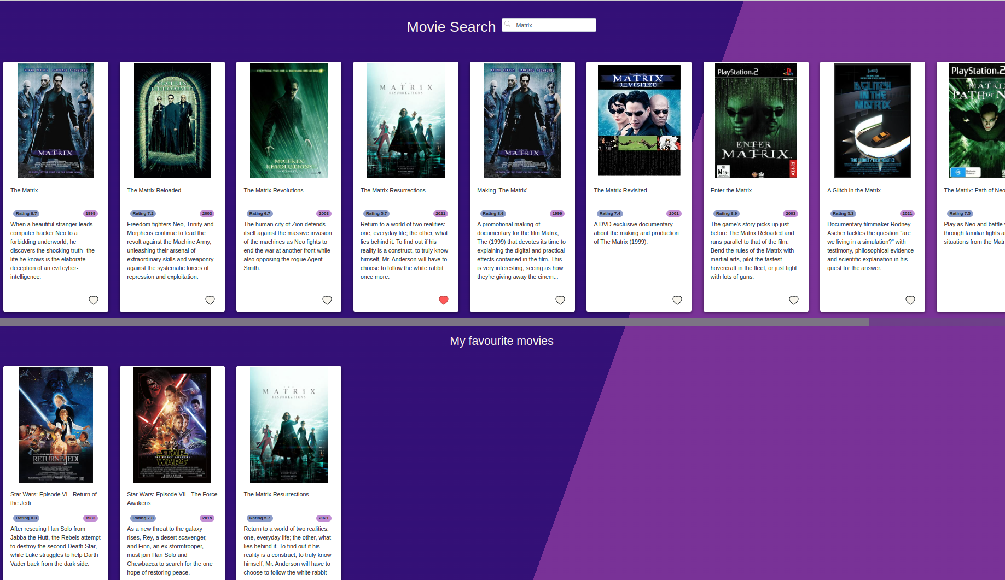1005x580 pixels.
Task: Click 'A Glitch in the Matrix' title
Action: [854, 190]
